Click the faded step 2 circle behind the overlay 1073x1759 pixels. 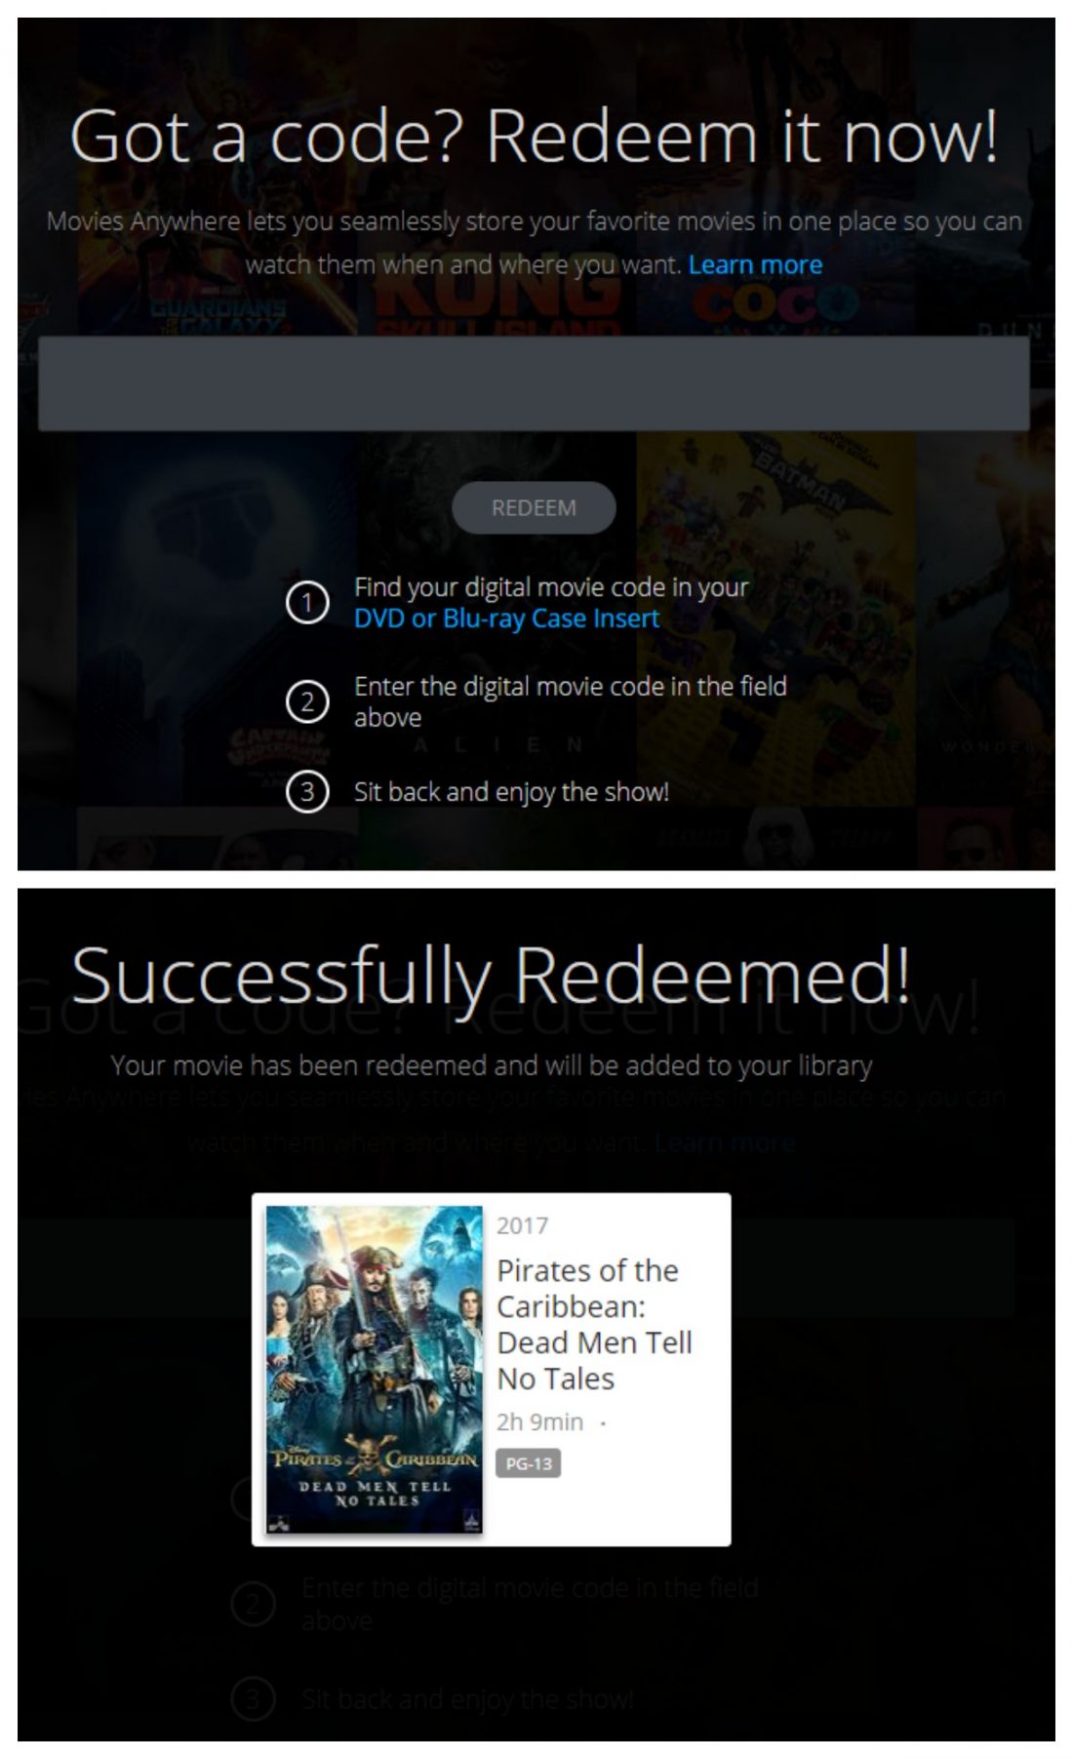click(253, 1604)
